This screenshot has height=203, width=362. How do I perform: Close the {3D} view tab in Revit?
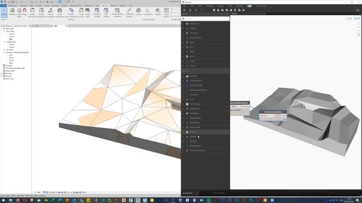point(67,26)
